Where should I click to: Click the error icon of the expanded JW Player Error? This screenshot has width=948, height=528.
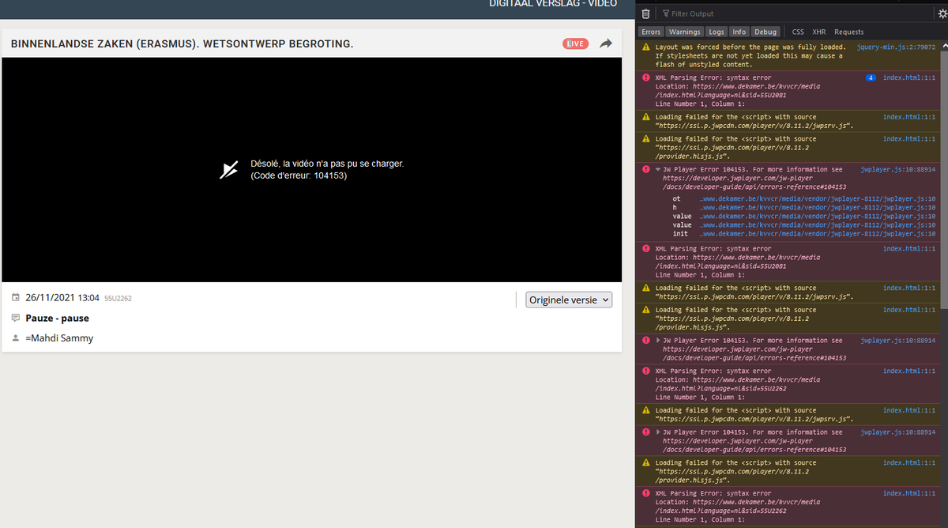point(646,170)
